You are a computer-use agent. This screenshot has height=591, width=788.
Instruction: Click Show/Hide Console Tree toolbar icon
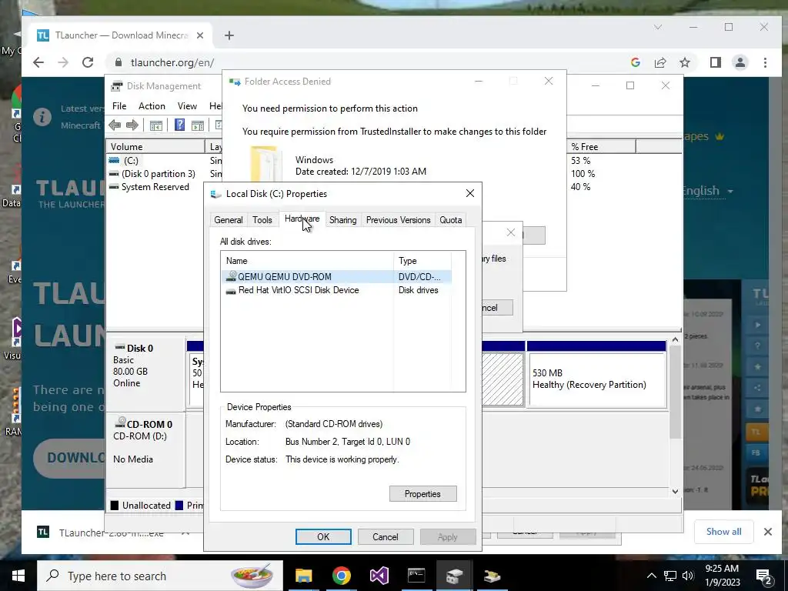point(155,125)
